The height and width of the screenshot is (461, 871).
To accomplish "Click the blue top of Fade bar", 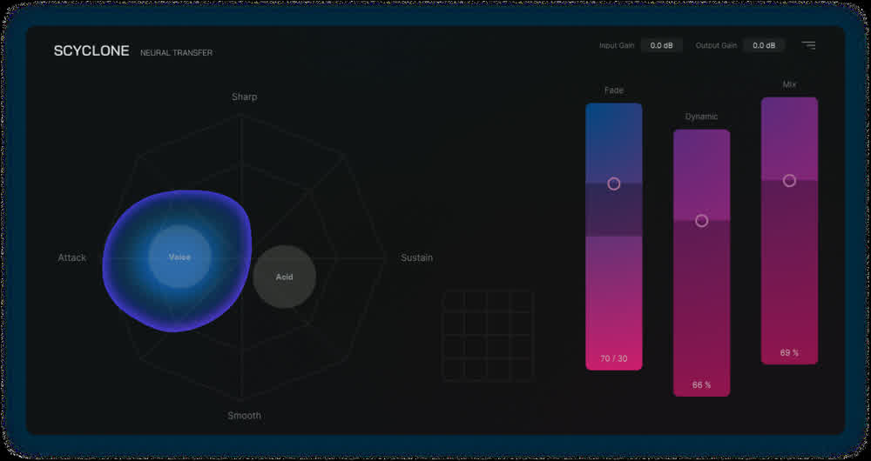I will tap(614, 144).
